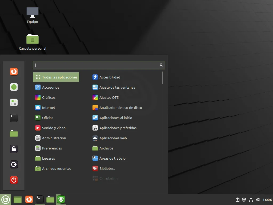Screen dimensions: 273x205
Task: Launch Ajuste de las ventanas
Action: click(x=117, y=87)
